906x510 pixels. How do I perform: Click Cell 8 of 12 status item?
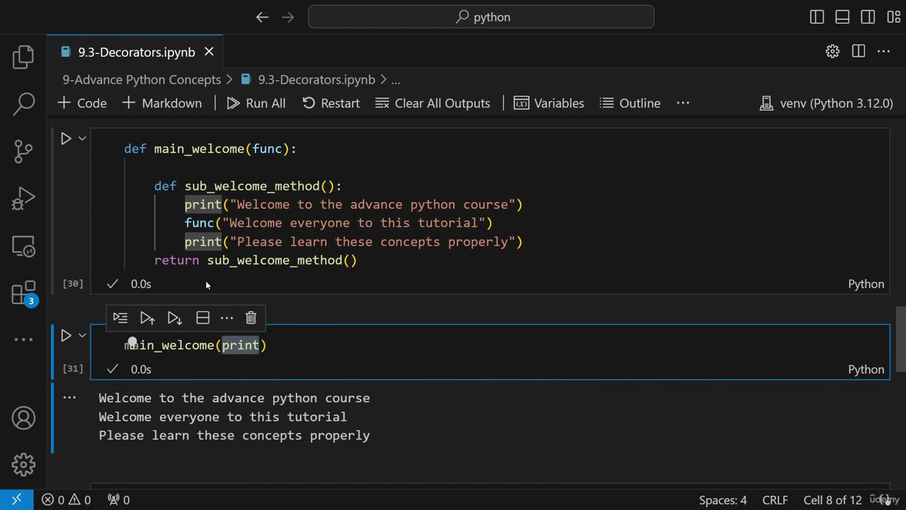pos(832,500)
